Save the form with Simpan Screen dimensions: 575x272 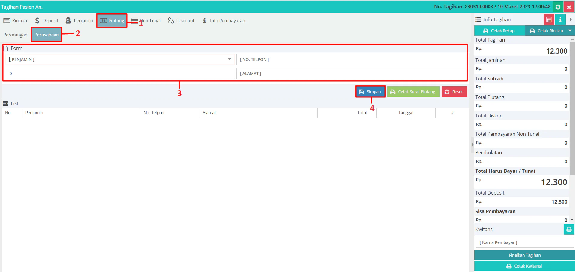[x=370, y=92]
